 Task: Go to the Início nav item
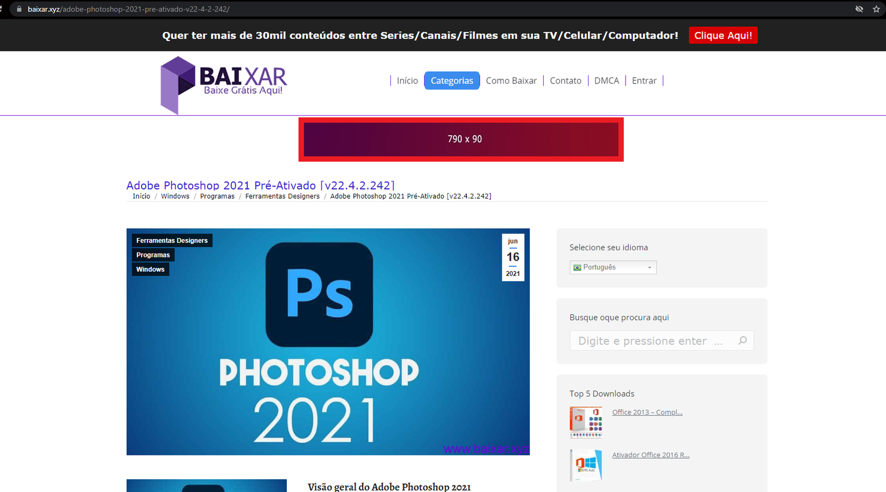pyautogui.click(x=407, y=81)
